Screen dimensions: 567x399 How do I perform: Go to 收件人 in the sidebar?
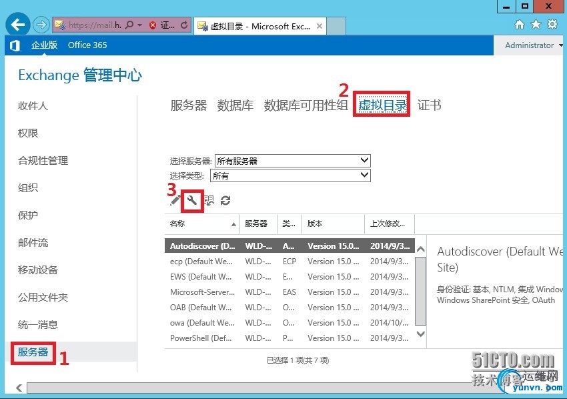[x=33, y=105]
